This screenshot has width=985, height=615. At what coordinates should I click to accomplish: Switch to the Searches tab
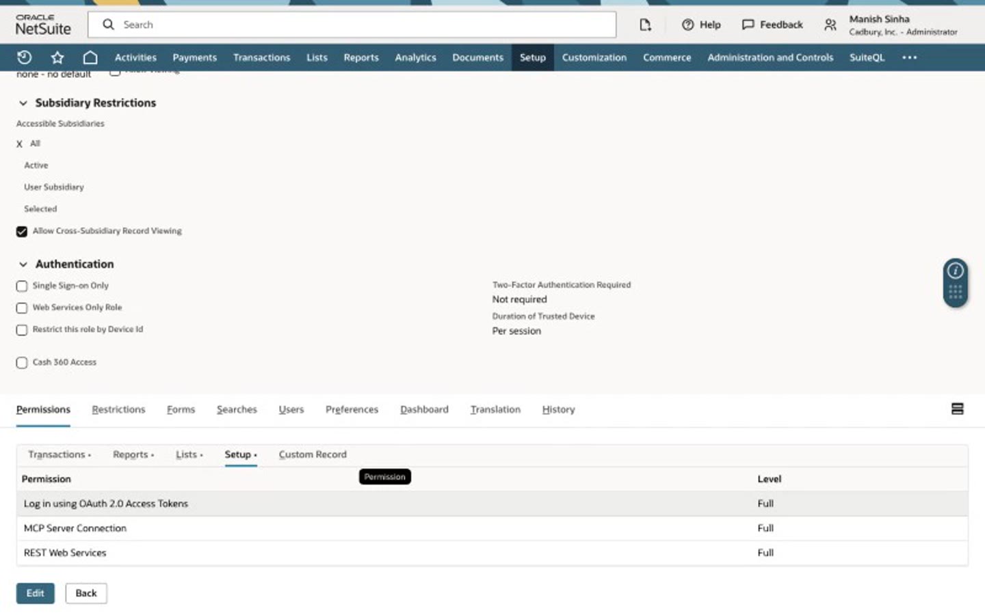click(x=237, y=409)
